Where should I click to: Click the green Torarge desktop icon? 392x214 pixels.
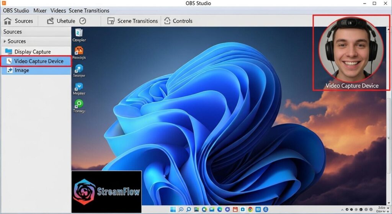79,104
